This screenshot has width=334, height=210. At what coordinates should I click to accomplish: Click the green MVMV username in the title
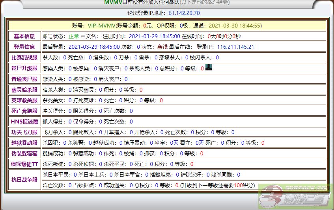click(113, 2)
